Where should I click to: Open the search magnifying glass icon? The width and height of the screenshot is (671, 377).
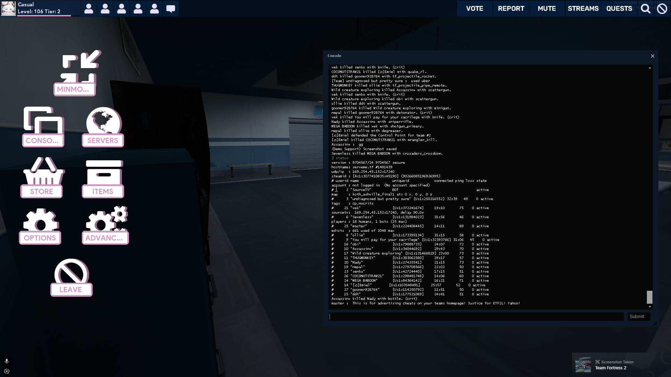pyautogui.click(x=645, y=8)
